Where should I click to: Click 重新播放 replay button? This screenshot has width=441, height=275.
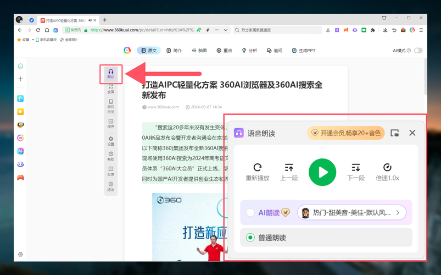[258, 172]
